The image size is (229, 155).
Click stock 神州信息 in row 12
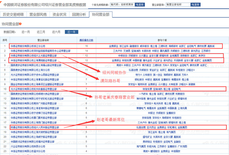pos(141,99)
